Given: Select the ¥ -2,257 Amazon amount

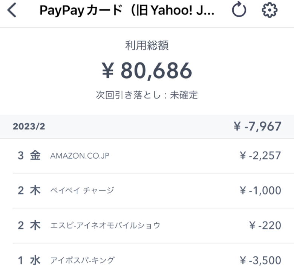Looking at the screenshot, I should (x=260, y=156).
